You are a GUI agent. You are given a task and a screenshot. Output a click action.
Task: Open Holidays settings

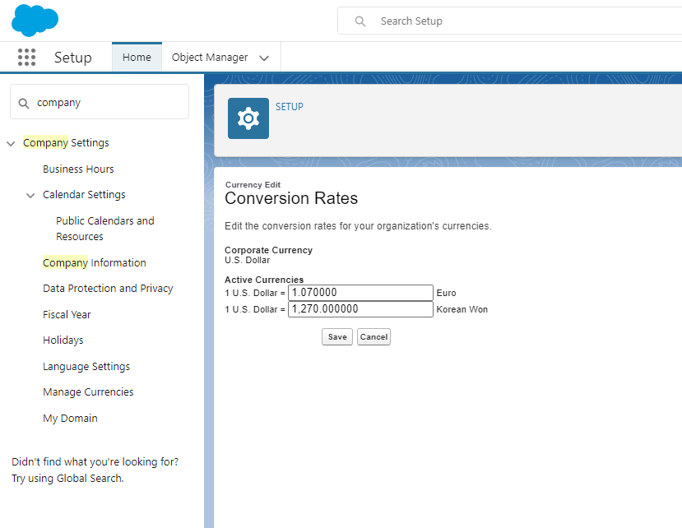tap(63, 340)
